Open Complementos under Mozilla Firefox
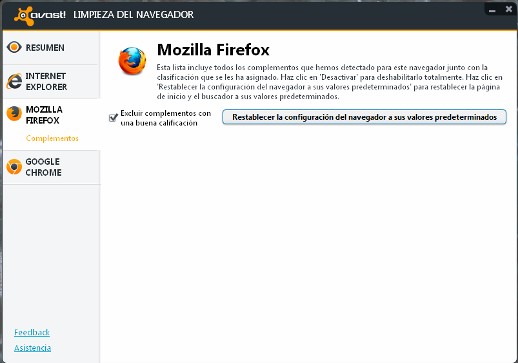This screenshot has height=363, width=518. (x=52, y=138)
